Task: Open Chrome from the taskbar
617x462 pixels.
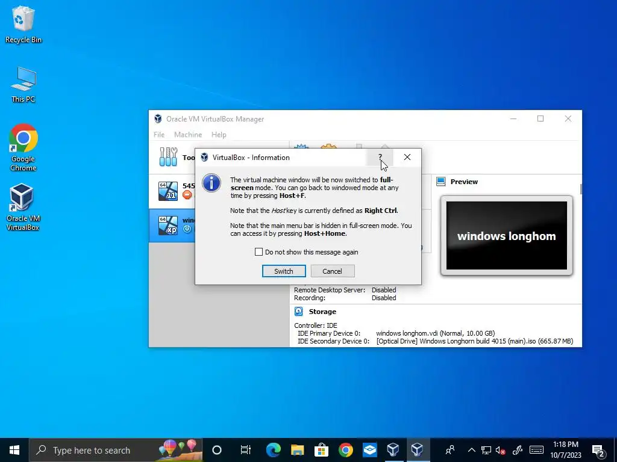Action: (345, 450)
